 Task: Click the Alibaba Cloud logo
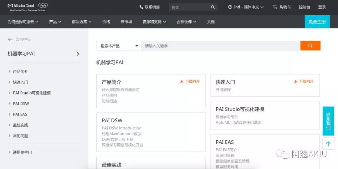[28, 7]
